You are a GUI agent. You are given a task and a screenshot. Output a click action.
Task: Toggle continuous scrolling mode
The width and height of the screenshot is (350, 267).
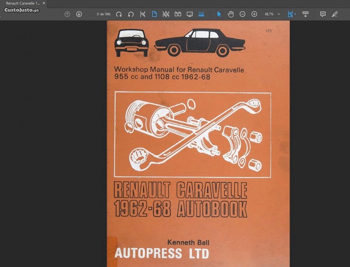click(x=201, y=14)
